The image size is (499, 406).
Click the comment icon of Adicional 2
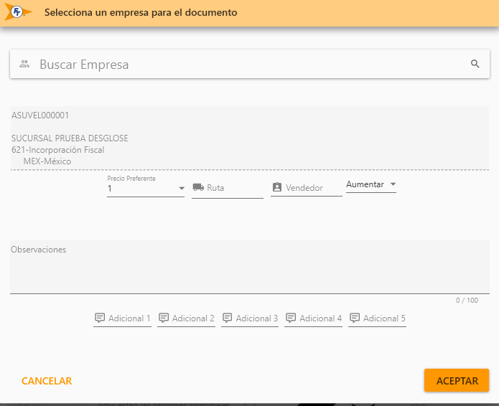[164, 318]
